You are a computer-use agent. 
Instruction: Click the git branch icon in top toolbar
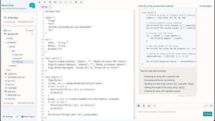(81, 2)
